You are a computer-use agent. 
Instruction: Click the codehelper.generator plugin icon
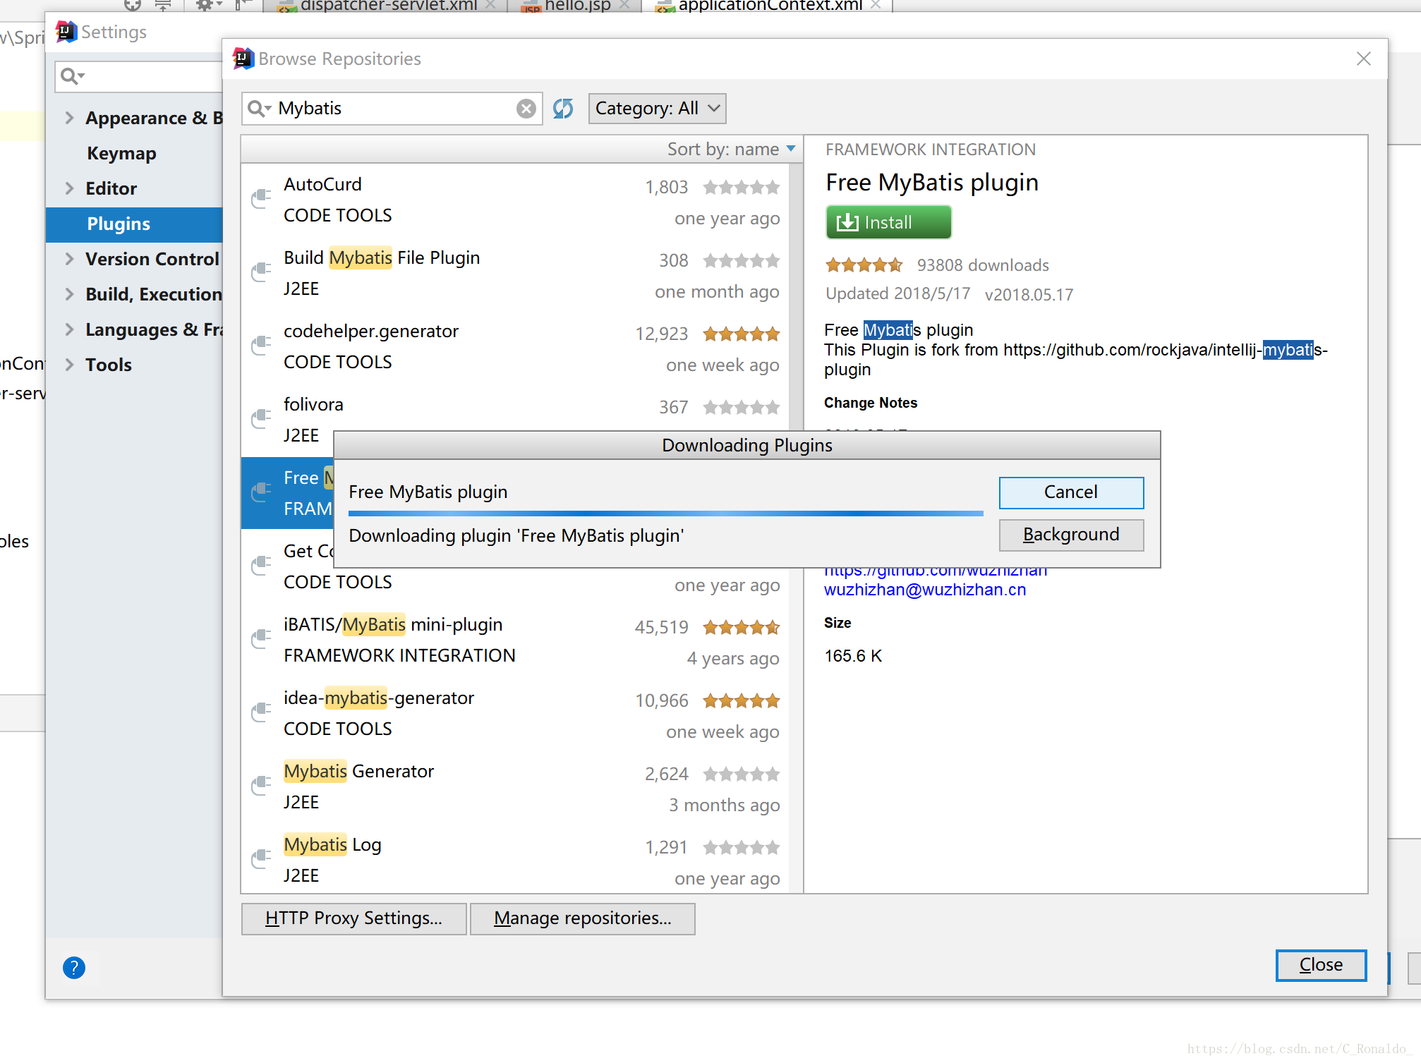[262, 345]
